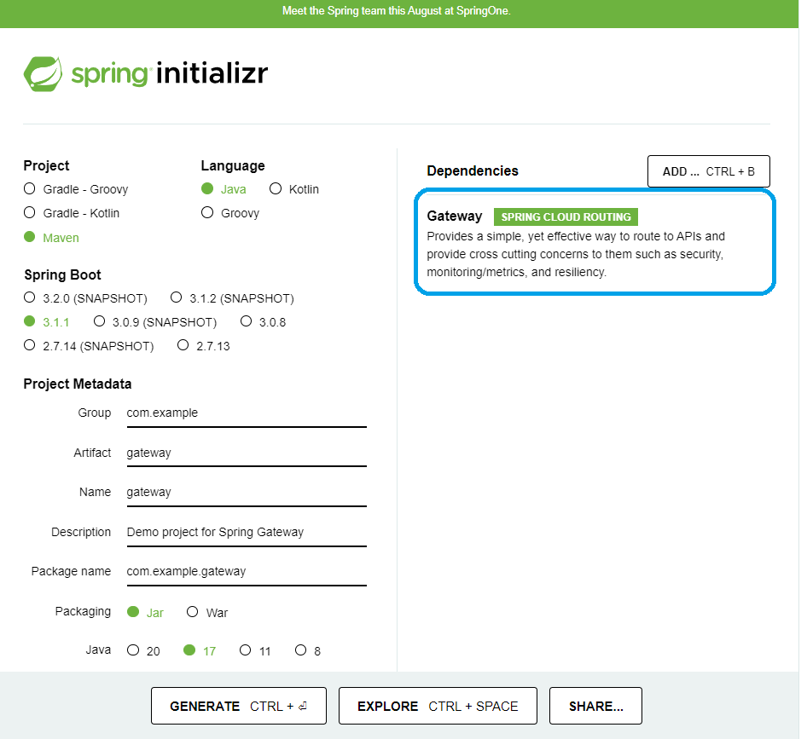The height and width of the screenshot is (739, 807).
Task: Click the ADD... dependencies button
Action: [708, 171]
